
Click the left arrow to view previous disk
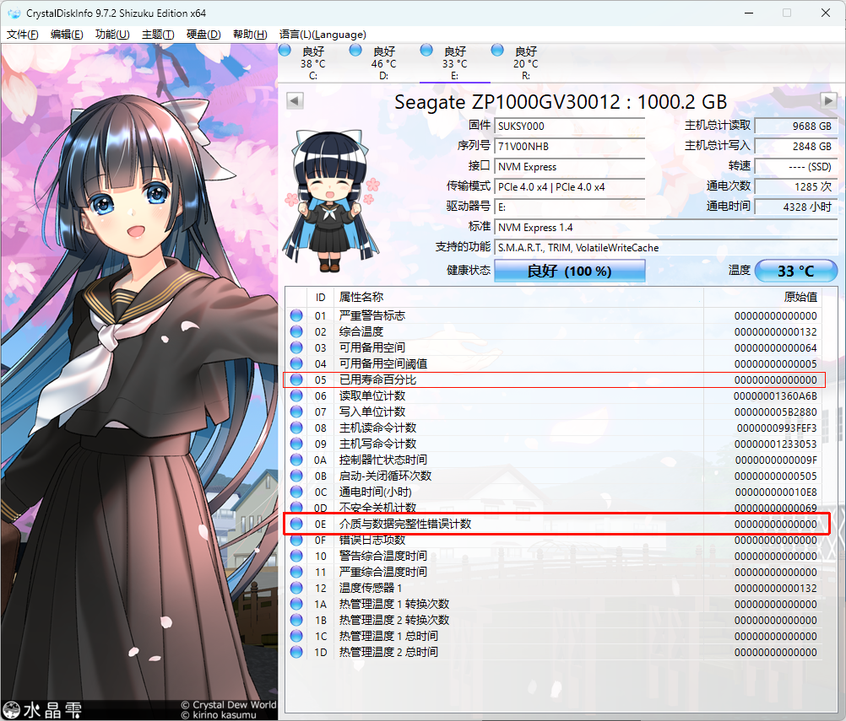point(294,100)
